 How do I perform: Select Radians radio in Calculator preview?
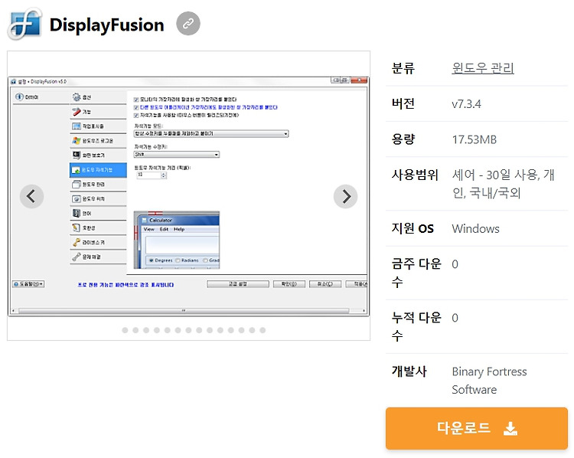click(178, 260)
